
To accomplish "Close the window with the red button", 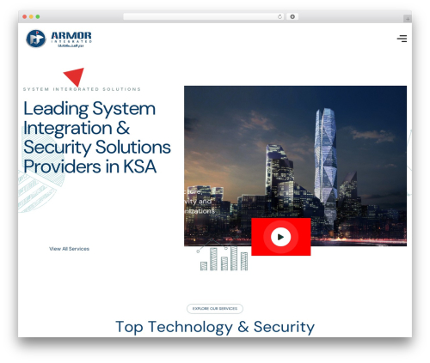I will pyautogui.click(x=25, y=17).
